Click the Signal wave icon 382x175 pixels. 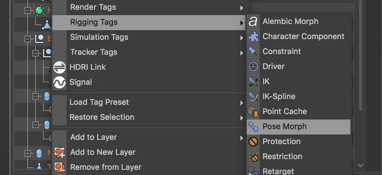pos(60,82)
